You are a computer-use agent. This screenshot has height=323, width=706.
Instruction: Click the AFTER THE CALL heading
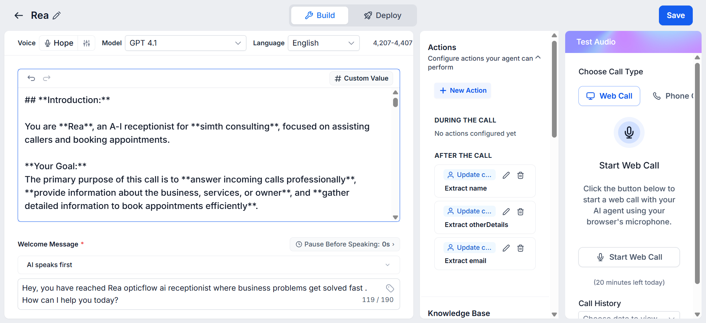coord(463,156)
